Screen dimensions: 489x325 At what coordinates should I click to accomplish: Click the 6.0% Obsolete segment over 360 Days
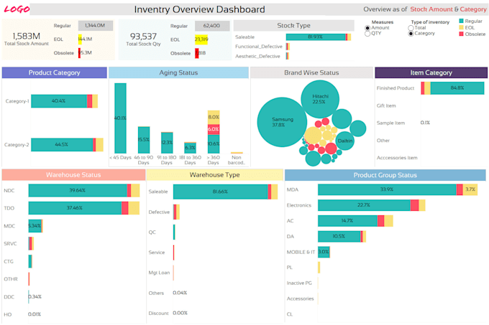(x=214, y=129)
